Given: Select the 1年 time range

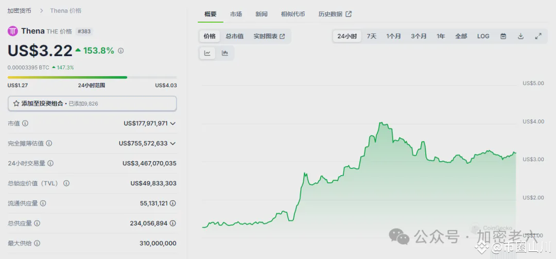Looking at the screenshot, I should [x=441, y=36].
